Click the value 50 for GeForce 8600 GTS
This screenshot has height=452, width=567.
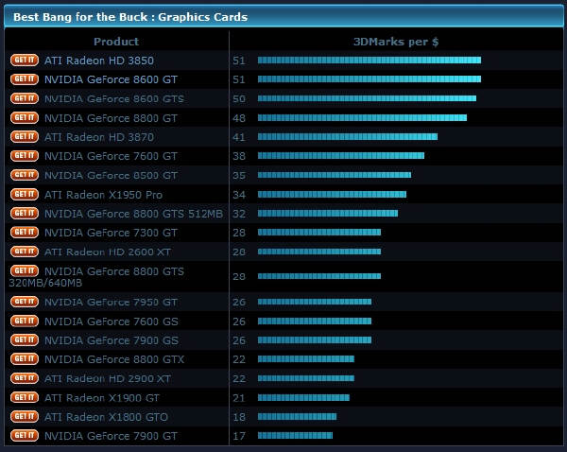tap(239, 98)
